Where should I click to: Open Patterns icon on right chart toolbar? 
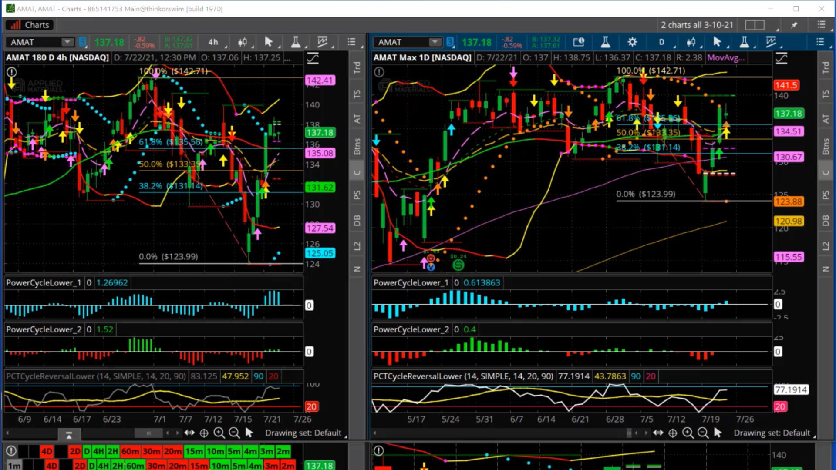(771, 42)
